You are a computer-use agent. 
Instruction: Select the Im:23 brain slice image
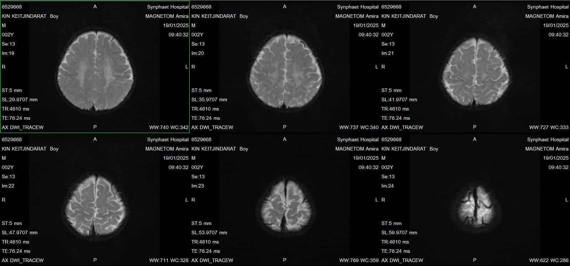pyautogui.click(x=286, y=206)
